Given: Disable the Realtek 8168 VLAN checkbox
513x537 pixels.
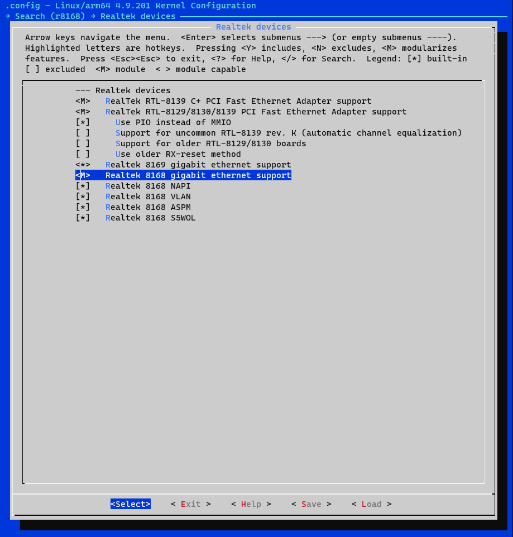Looking at the screenshot, I should pos(83,196).
